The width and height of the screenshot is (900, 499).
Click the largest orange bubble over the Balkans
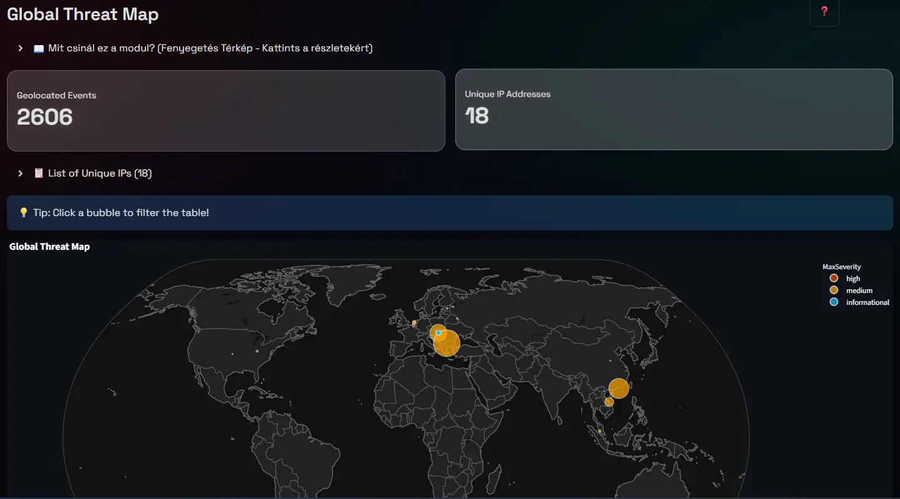pyautogui.click(x=447, y=344)
